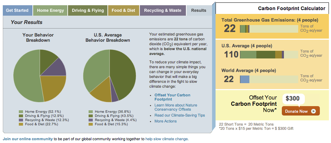331x143 pixels.
Task: Click the Results tab
Action: (199, 10)
